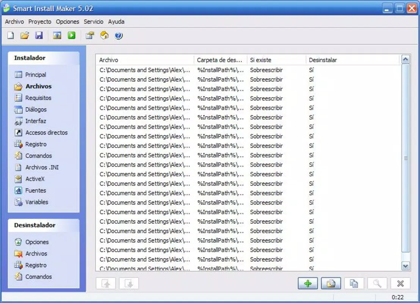Open the ActiveX section

click(30, 179)
